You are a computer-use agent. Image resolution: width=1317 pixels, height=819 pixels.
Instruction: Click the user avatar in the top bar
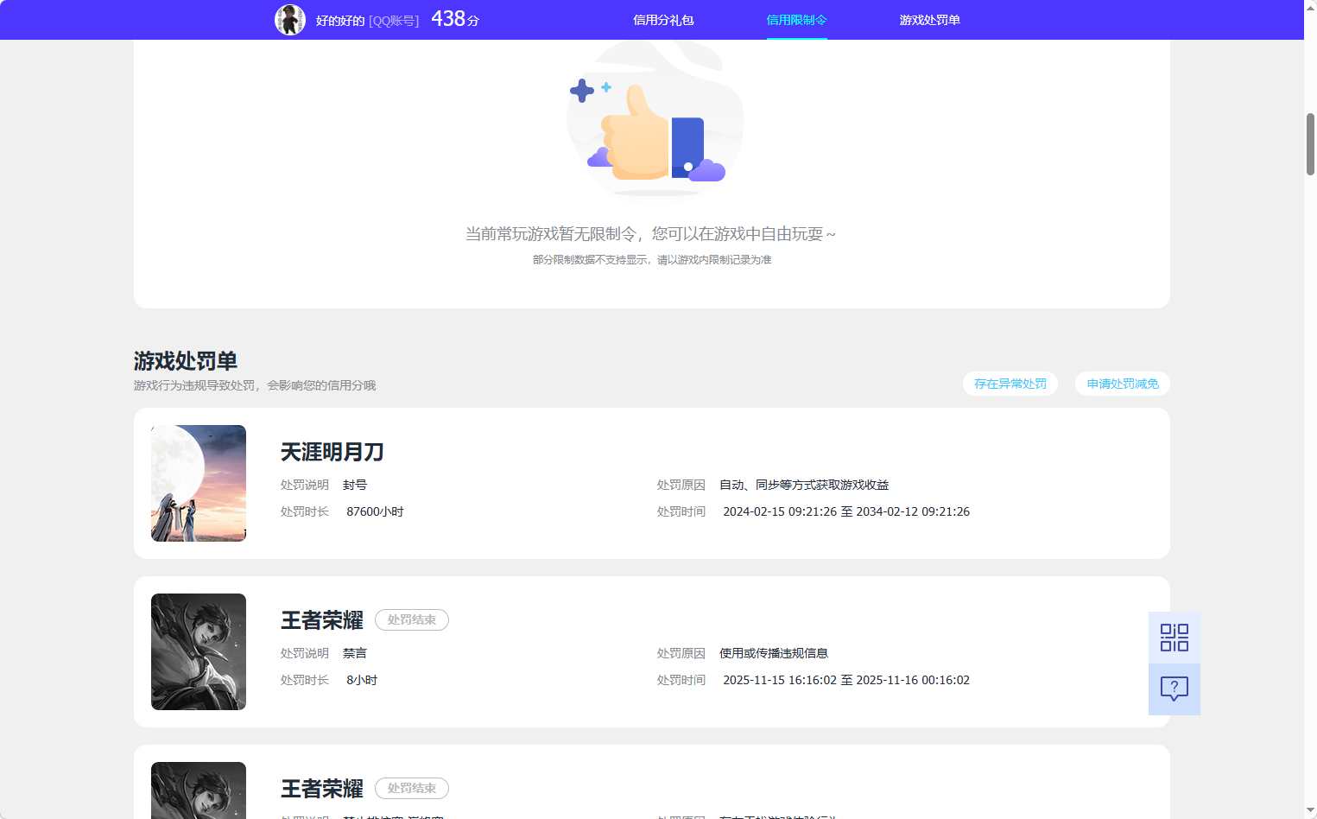[x=291, y=19]
